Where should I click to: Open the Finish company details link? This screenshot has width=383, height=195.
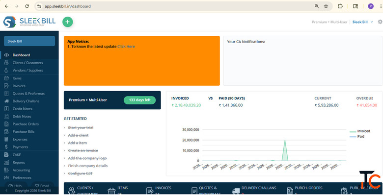[x=88, y=166]
